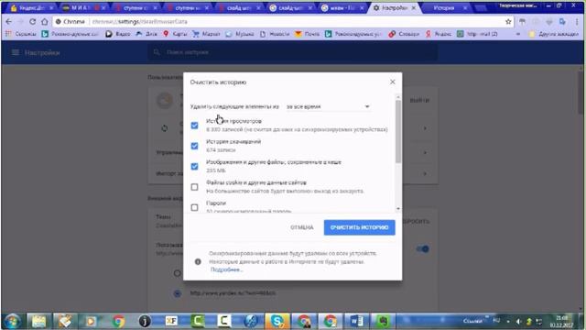The image size is (586, 330).
Task: Follow the Подробнее link
Action: [x=226, y=269]
